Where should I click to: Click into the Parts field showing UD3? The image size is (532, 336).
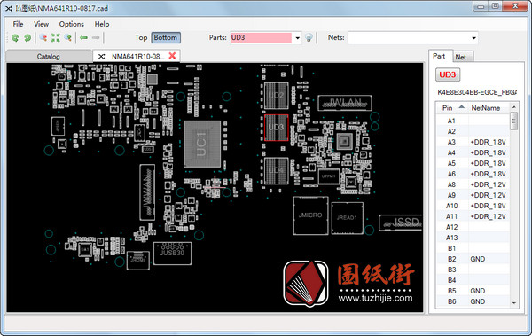(x=261, y=38)
